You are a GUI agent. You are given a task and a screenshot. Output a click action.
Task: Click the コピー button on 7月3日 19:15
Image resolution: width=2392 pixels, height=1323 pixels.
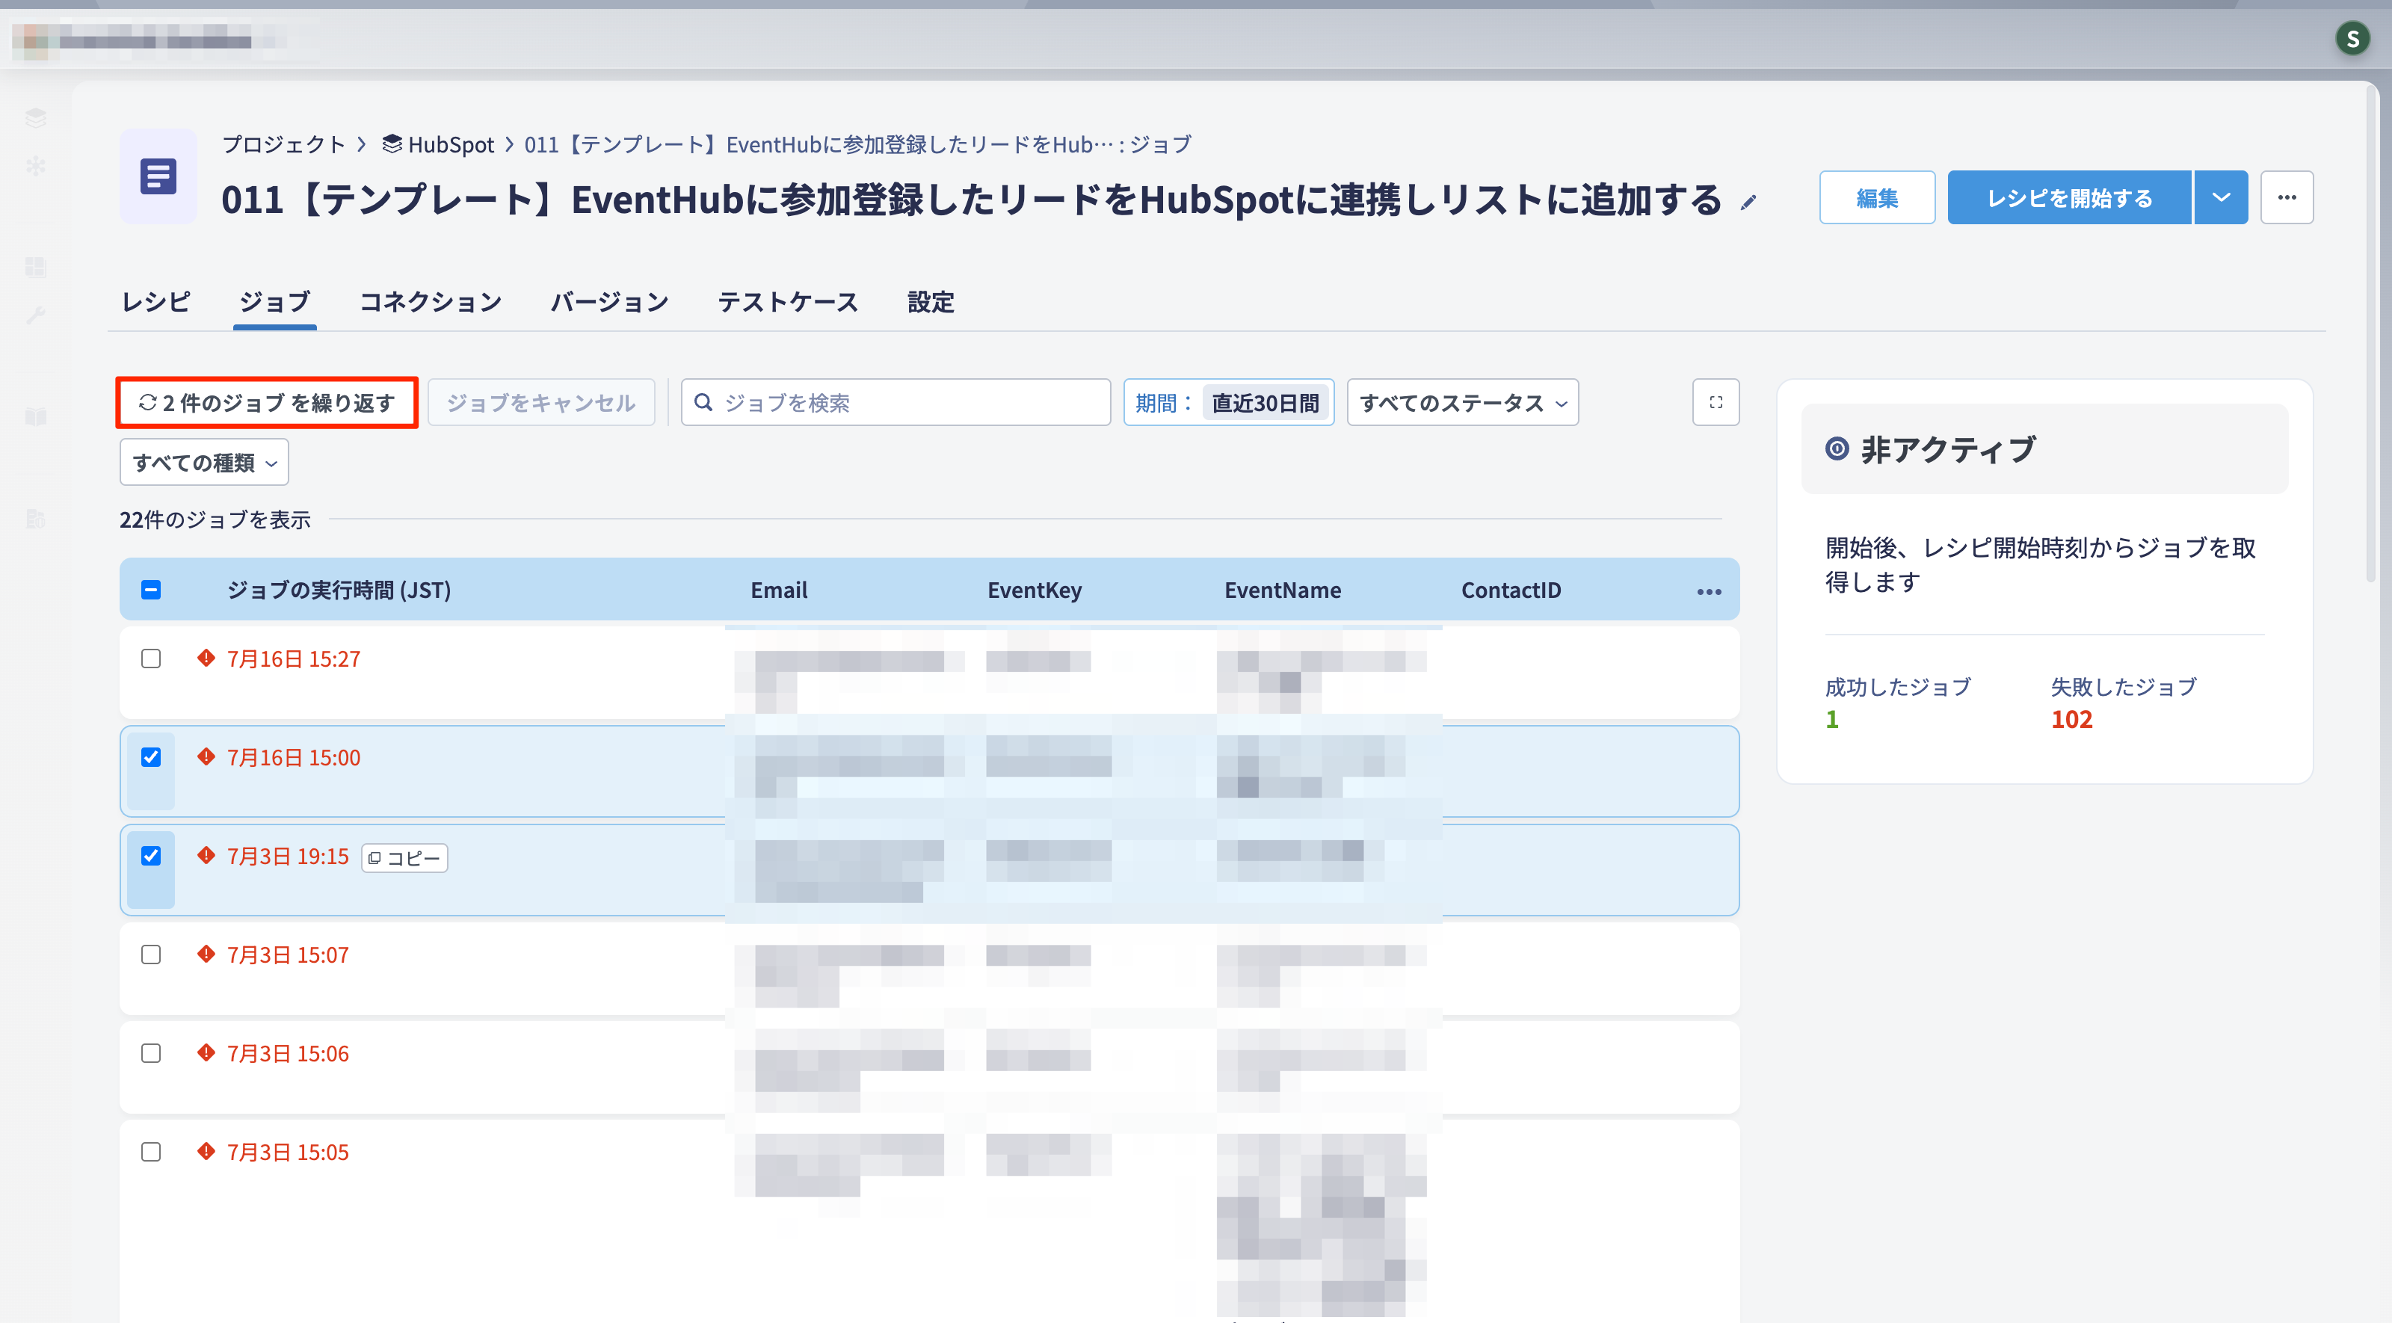click(404, 858)
